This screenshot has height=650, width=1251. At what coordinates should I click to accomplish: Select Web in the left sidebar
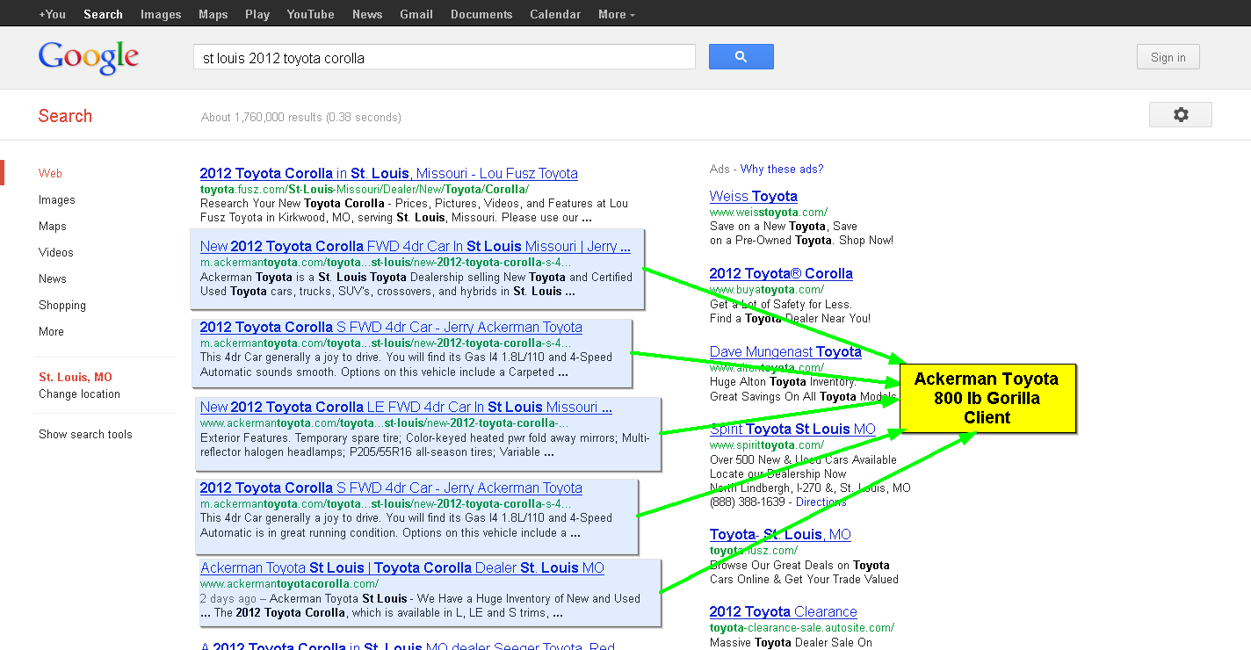(50, 173)
